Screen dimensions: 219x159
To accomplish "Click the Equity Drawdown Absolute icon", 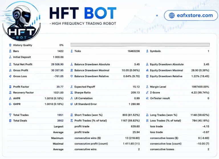I will pos(147,64).
